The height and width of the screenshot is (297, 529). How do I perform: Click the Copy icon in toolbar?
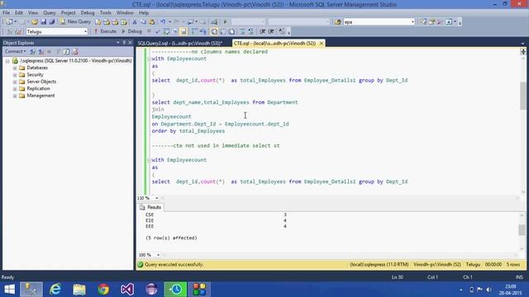click(x=143, y=22)
